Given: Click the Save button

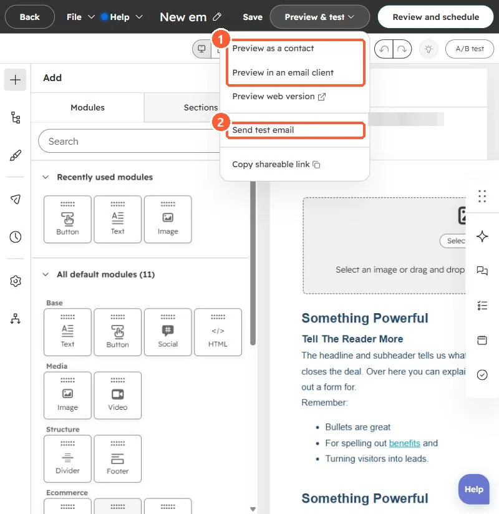Looking at the screenshot, I should coord(253,17).
